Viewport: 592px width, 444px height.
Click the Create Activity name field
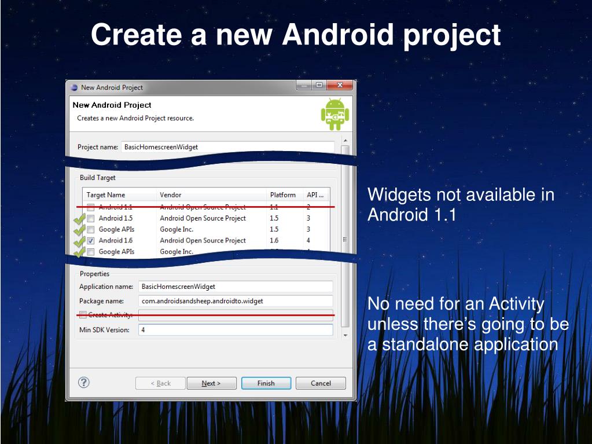pos(236,315)
